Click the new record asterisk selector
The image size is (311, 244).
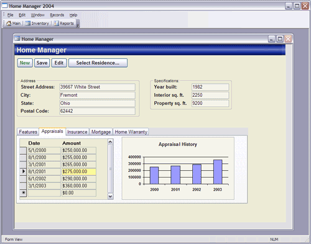pyautogui.click(x=23, y=192)
